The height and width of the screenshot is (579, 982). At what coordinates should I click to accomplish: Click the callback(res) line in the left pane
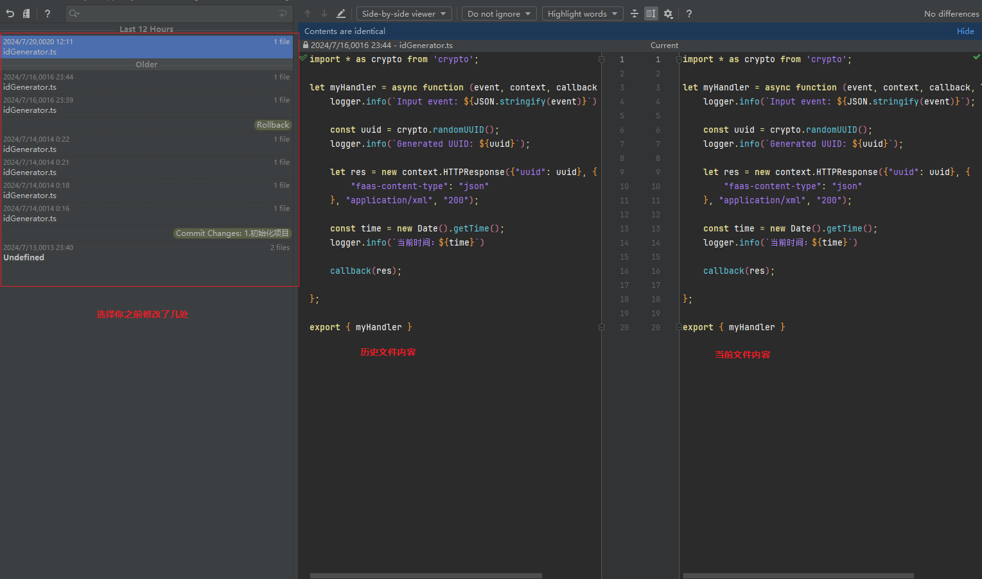pos(365,271)
